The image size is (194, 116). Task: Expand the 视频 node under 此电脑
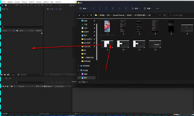point(80,74)
